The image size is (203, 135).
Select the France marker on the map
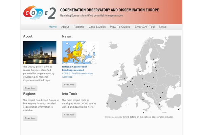pyautogui.click(x=128, y=87)
